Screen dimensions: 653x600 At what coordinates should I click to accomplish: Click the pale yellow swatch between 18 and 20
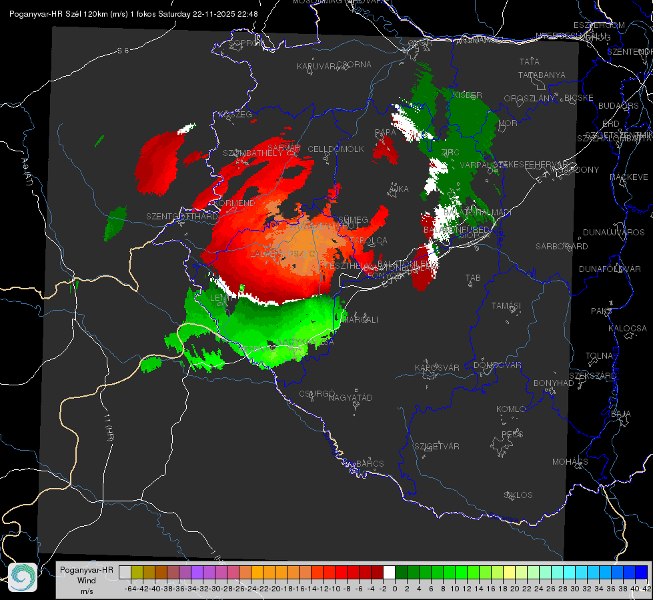[510, 572]
